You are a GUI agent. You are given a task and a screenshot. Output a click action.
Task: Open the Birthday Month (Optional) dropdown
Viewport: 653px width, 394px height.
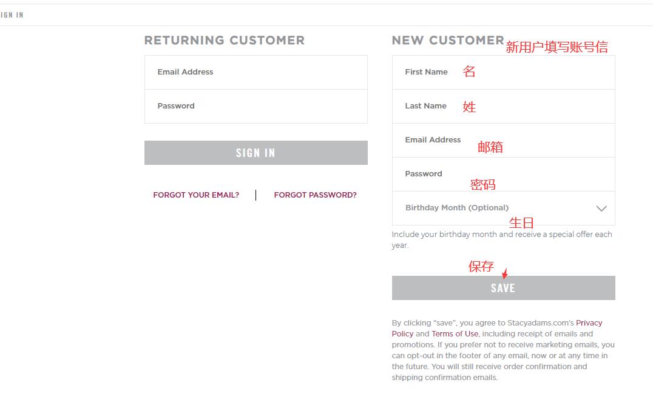[503, 208]
